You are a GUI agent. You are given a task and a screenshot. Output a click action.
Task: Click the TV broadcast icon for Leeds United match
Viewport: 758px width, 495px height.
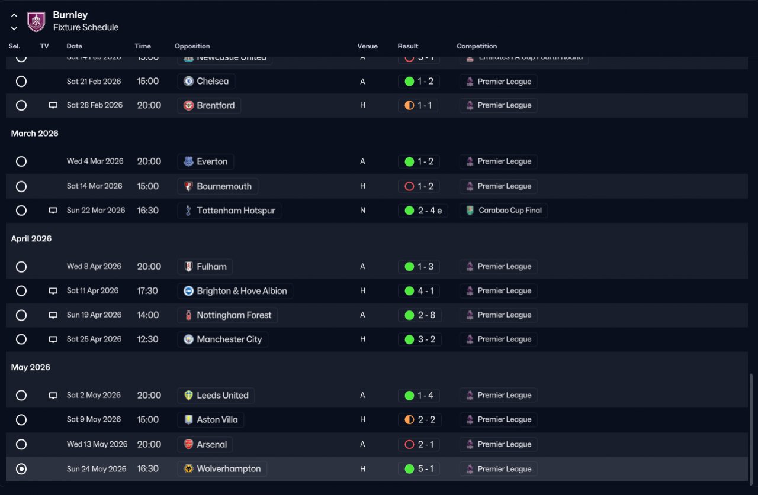point(53,395)
